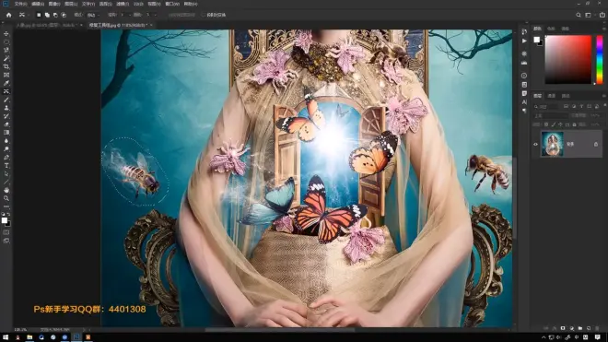This screenshot has width=608, height=342.
Task: Click the search icon at top right
Action: point(579,15)
